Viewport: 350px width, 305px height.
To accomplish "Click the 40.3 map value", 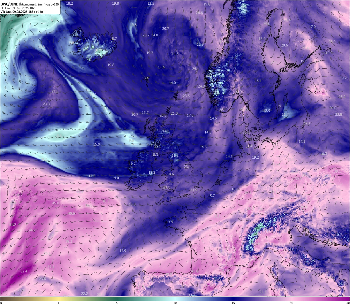I will tap(106, 201).
